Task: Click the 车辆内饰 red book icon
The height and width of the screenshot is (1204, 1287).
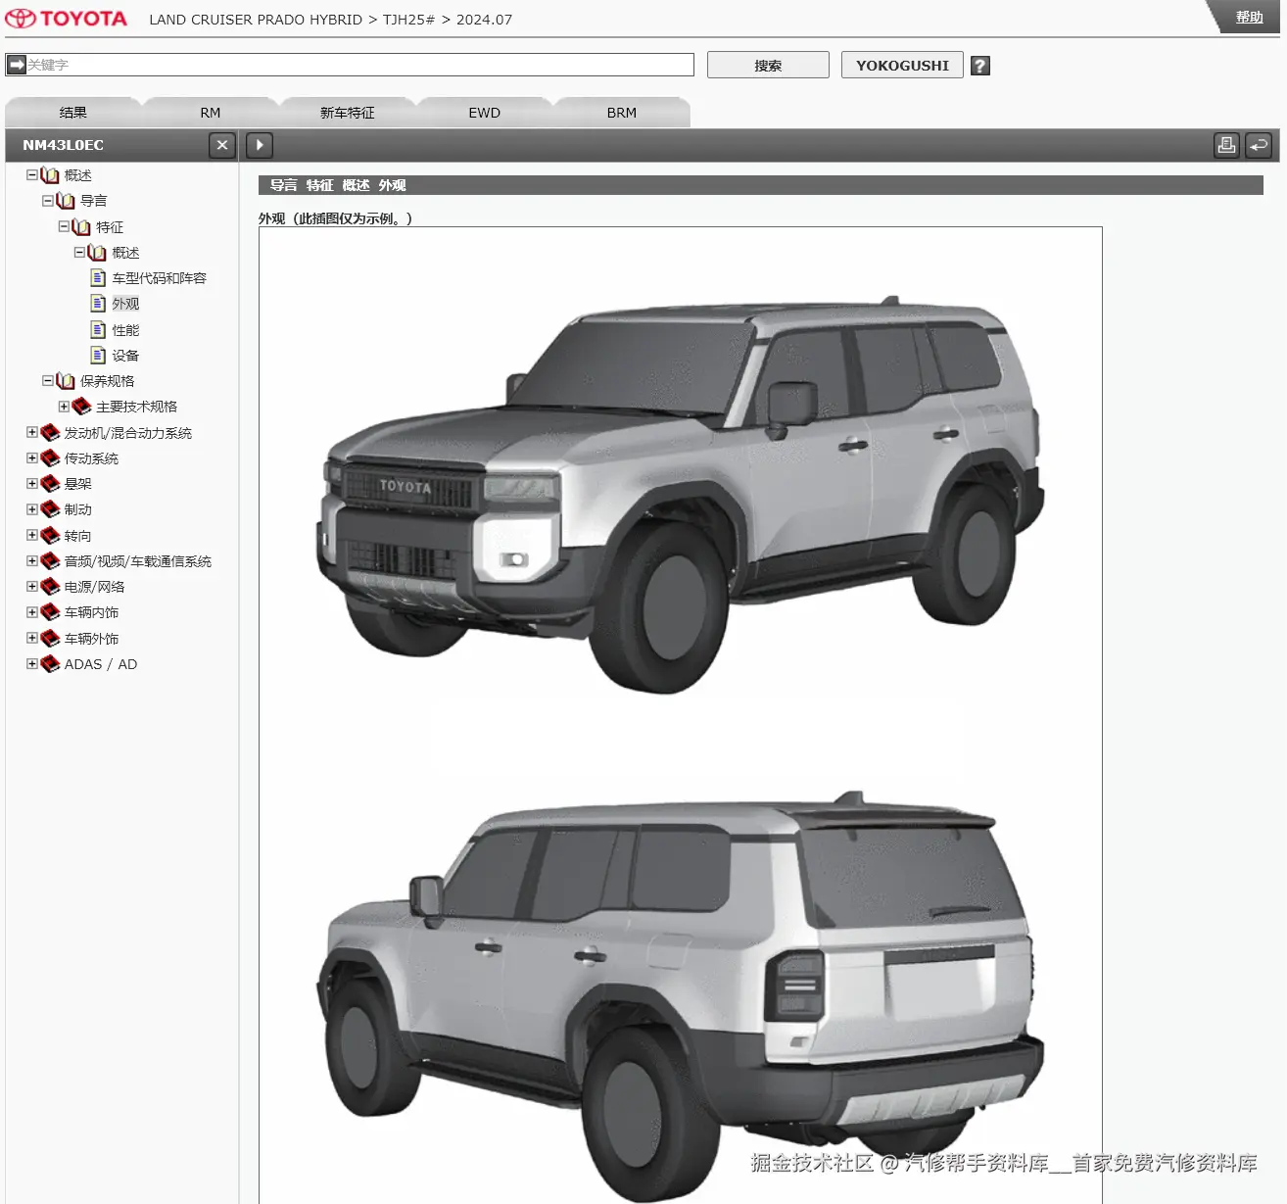Action: click(x=50, y=612)
